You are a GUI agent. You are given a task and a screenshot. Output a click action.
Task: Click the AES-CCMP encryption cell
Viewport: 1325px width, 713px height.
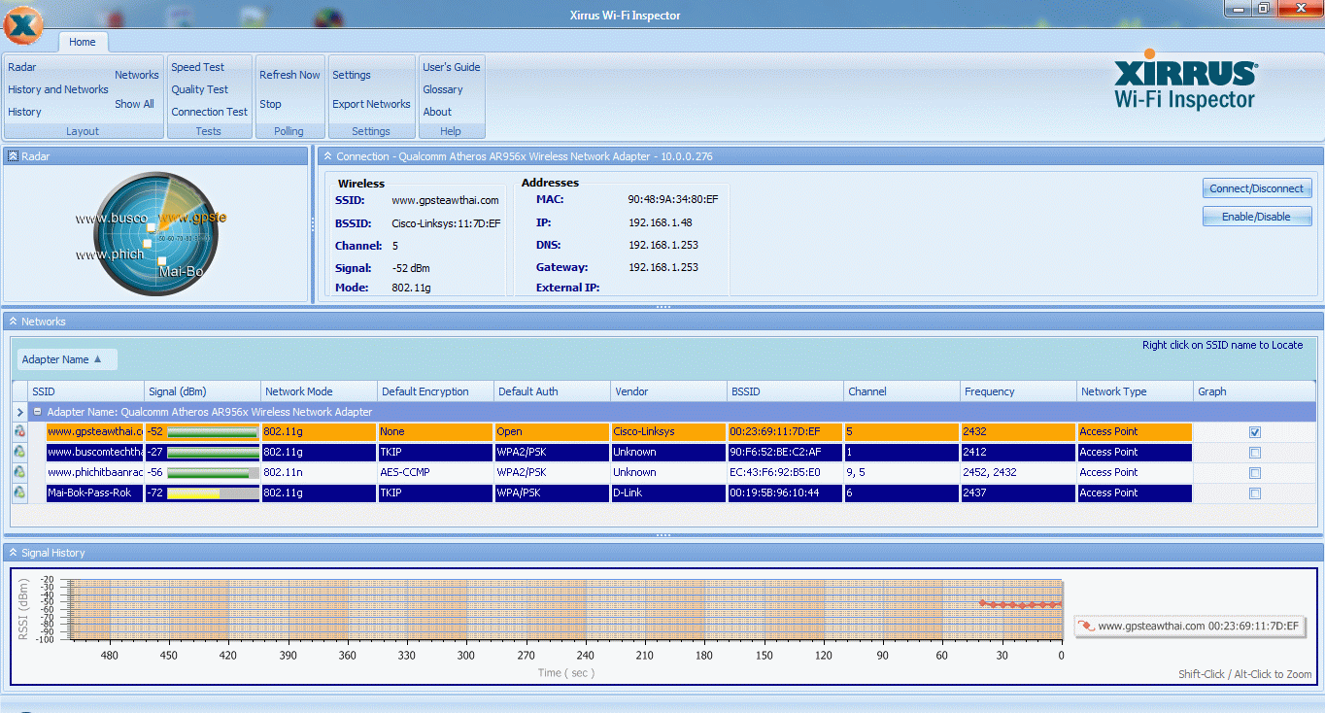click(435, 472)
